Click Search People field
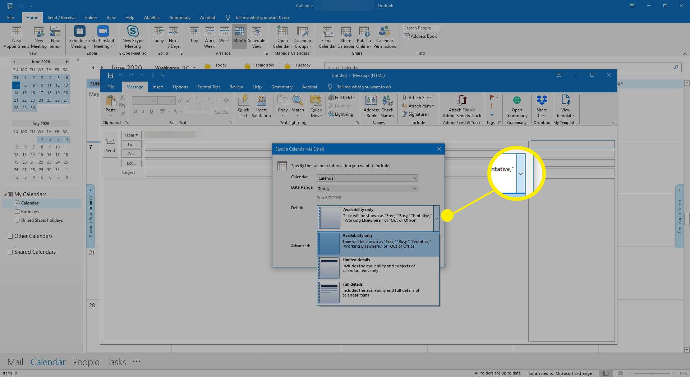690x377 pixels. click(x=420, y=28)
